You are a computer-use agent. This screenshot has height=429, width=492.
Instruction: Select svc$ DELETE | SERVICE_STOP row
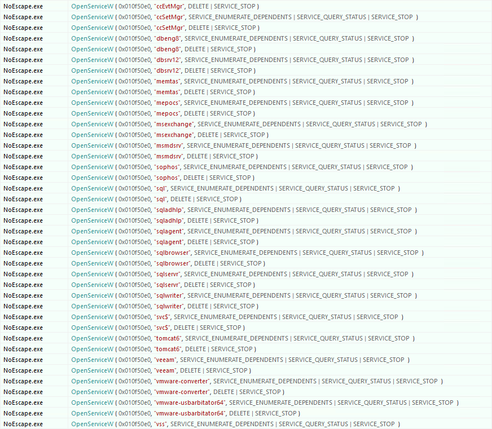tap(246, 328)
